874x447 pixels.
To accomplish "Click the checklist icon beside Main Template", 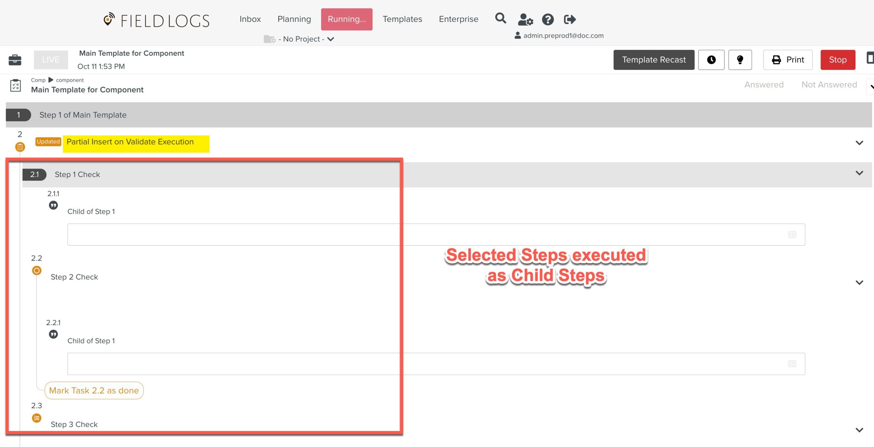I will click(x=15, y=86).
